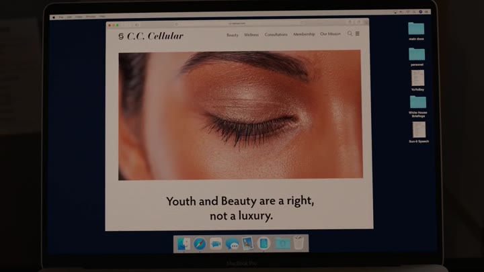Open the Trash in the dock
This screenshot has width=484, height=272.
click(298, 244)
